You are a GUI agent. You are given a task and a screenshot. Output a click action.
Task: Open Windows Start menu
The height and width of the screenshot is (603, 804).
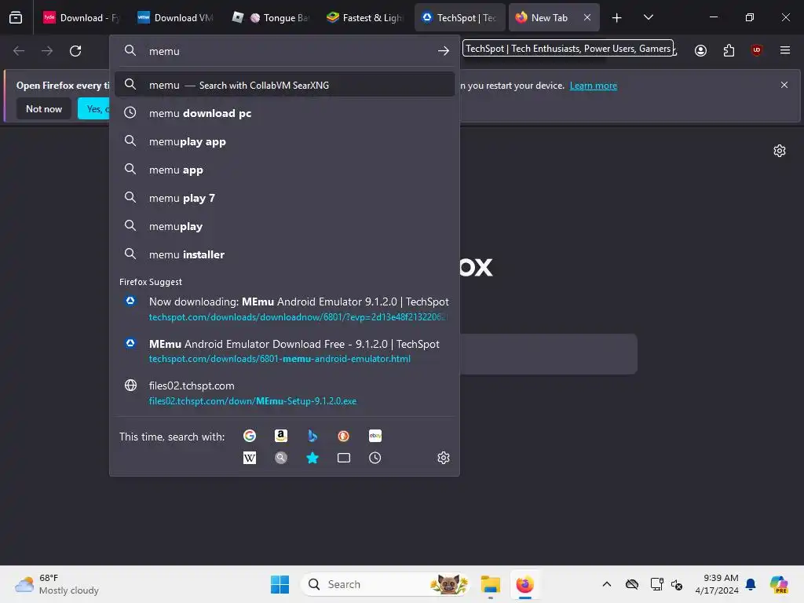280,584
